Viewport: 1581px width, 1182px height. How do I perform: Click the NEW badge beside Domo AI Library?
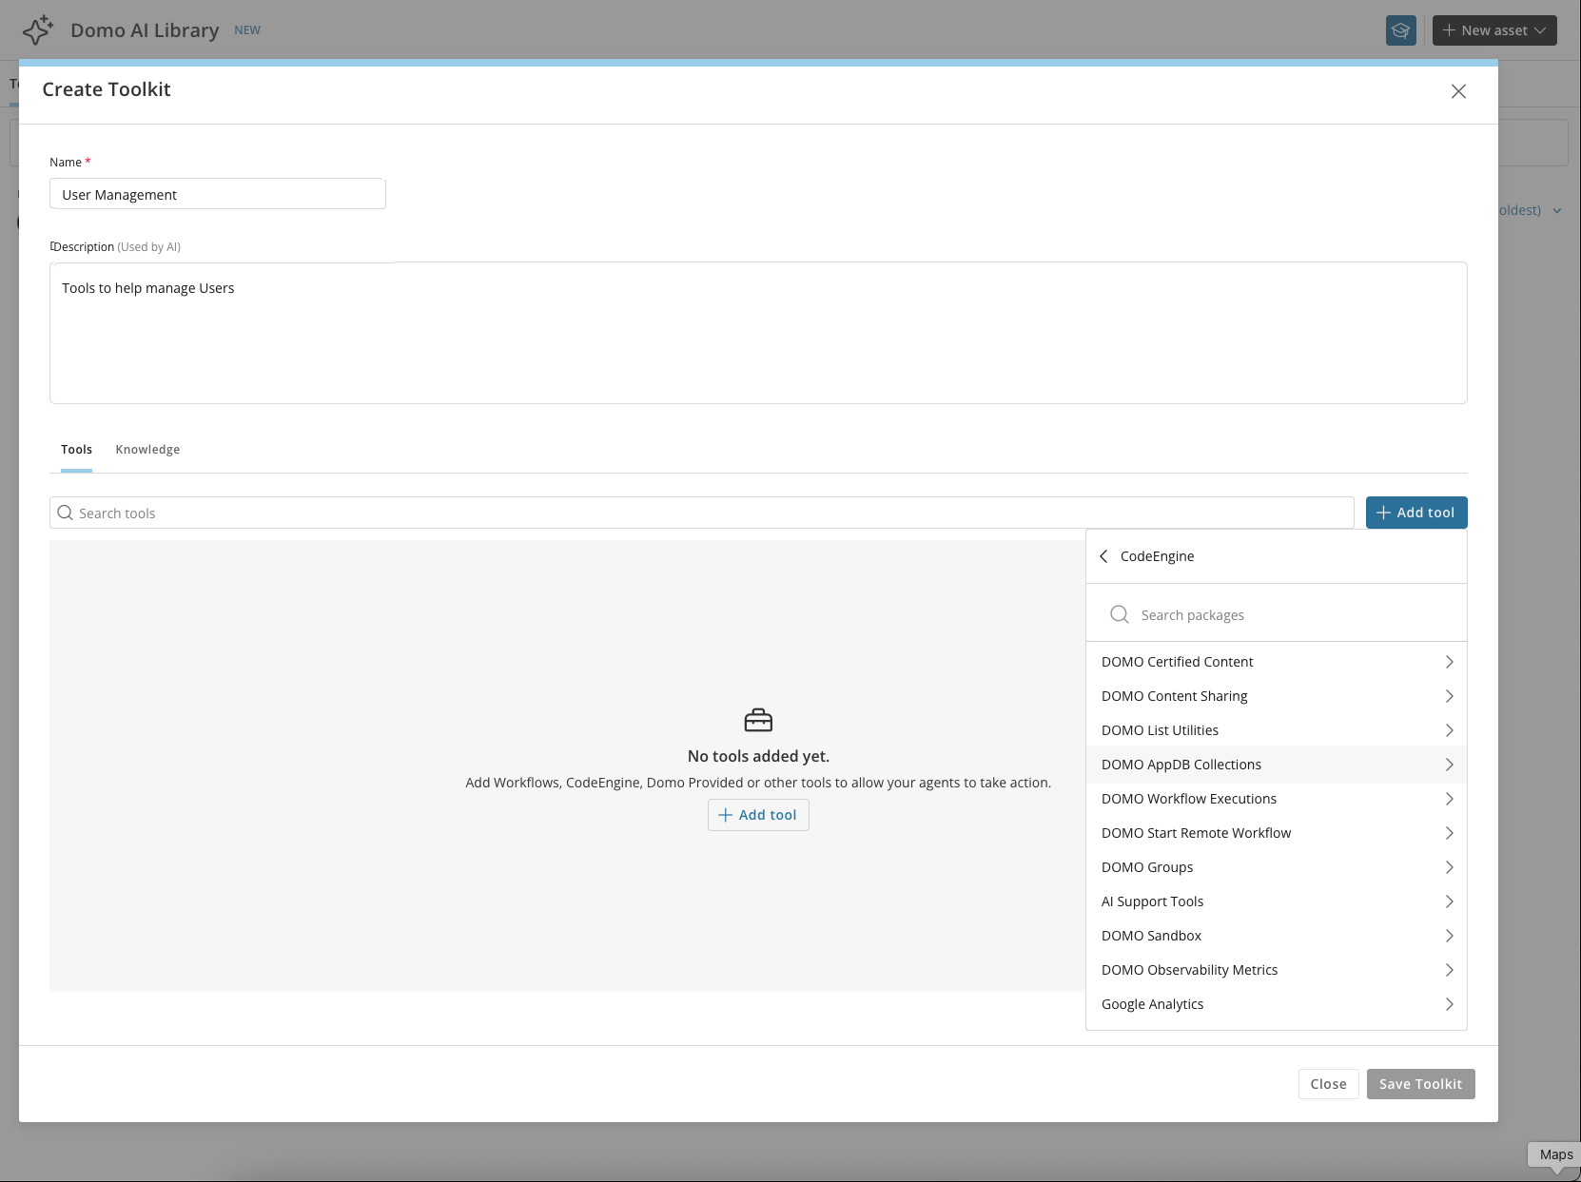(247, 30)
